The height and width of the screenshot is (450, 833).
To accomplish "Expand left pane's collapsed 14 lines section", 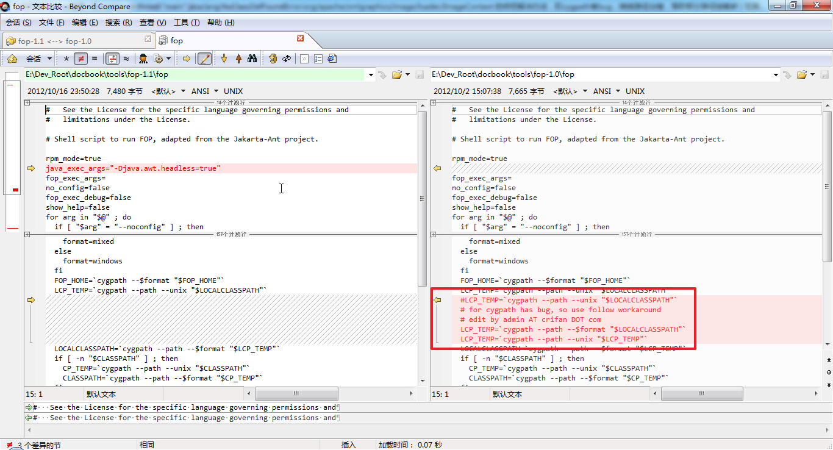I will click(27, 102).
